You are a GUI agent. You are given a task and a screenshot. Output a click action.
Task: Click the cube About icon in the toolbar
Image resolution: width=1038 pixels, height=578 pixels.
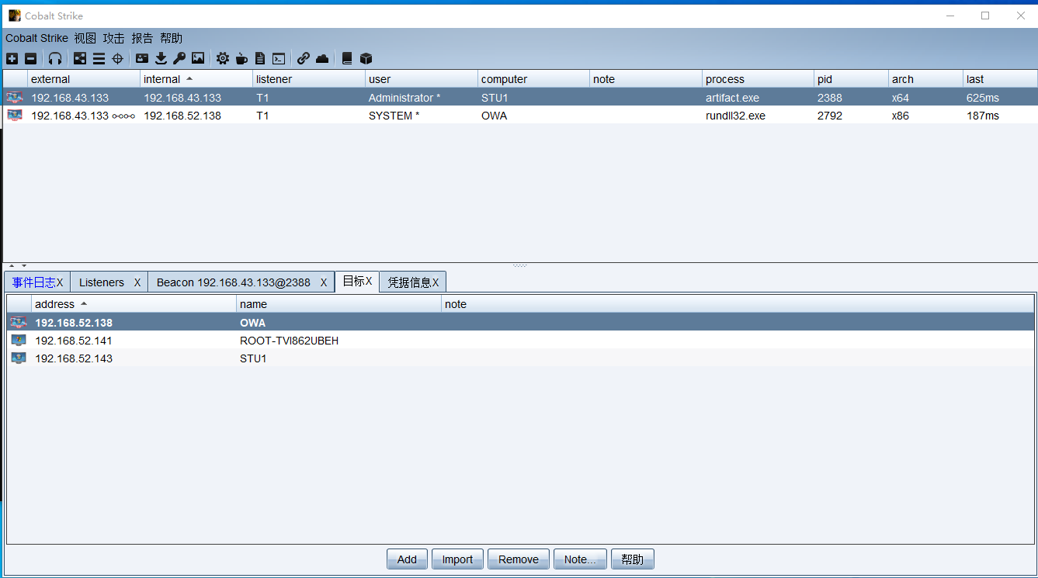(x=366, y=58)
